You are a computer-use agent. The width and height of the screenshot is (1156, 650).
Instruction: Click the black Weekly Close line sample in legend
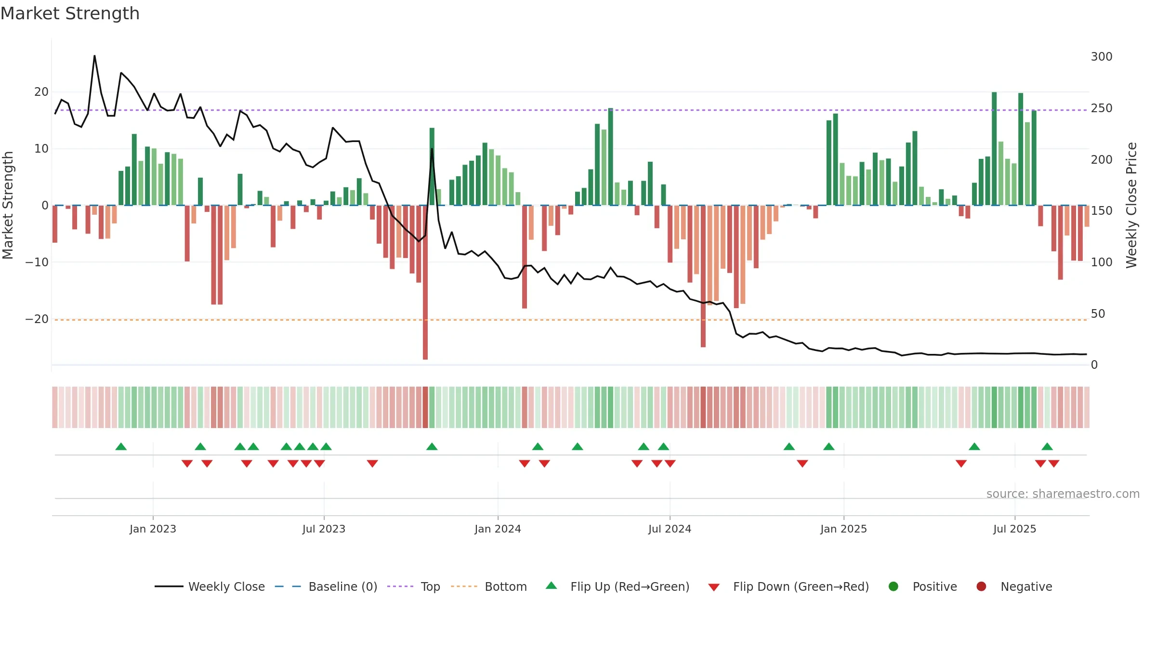coord(169,586)
